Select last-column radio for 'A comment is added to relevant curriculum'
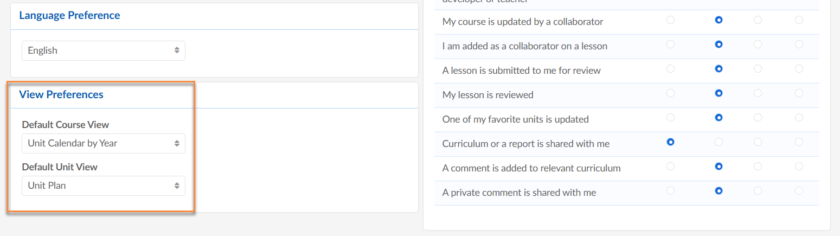840x236 pixels. pos(799,167)
